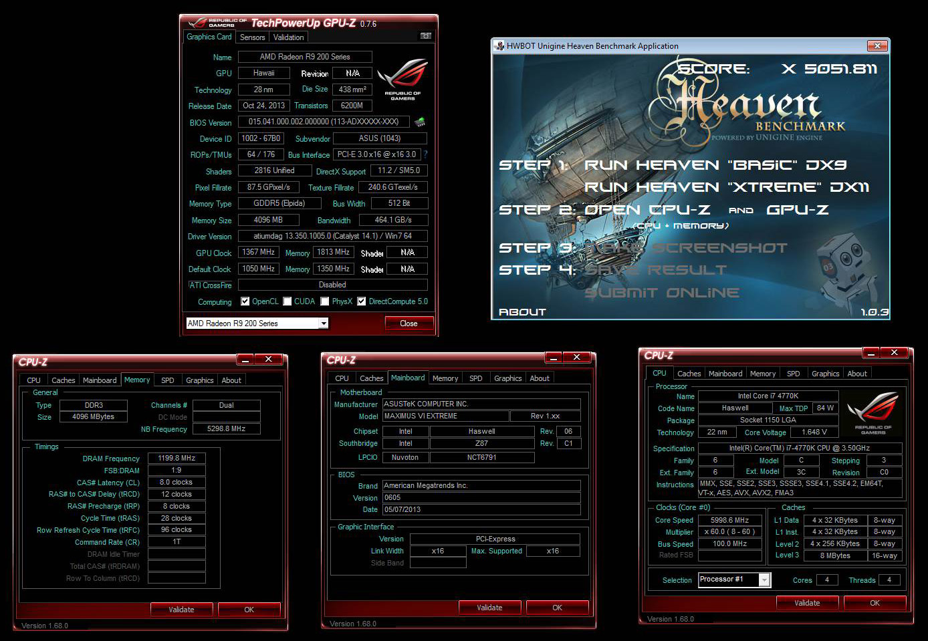The image size is (928, 641).
Task: Click the Bus Interface question mark icon
Action: click(x=425, y=154)
